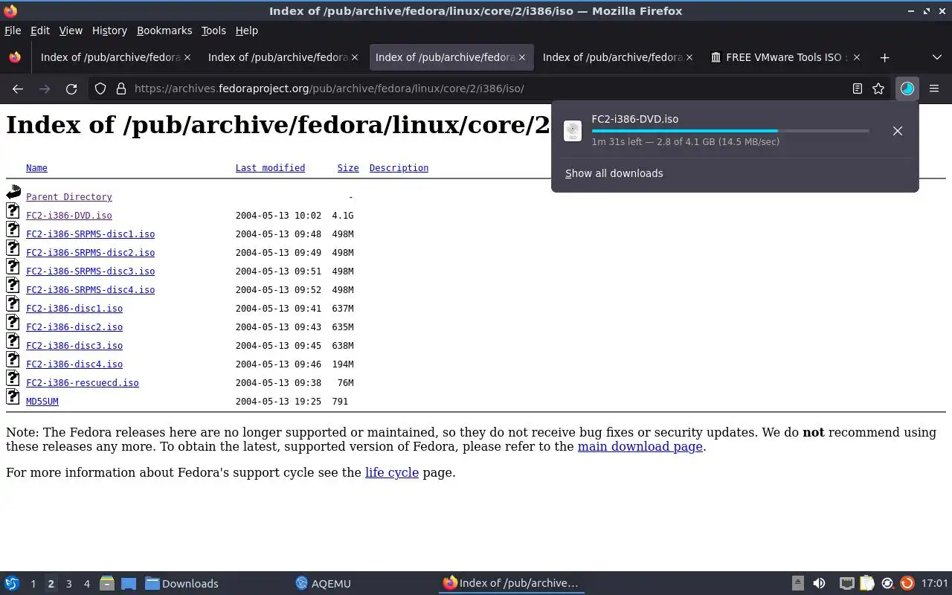Close the currently active tab
This screenshot has width=952, height=595.
point(522,57)
